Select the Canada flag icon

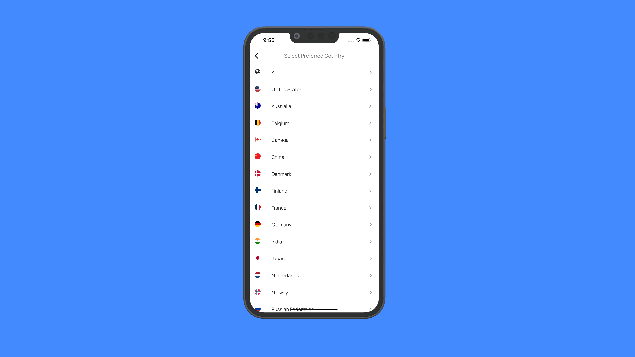tap(258, 140)
